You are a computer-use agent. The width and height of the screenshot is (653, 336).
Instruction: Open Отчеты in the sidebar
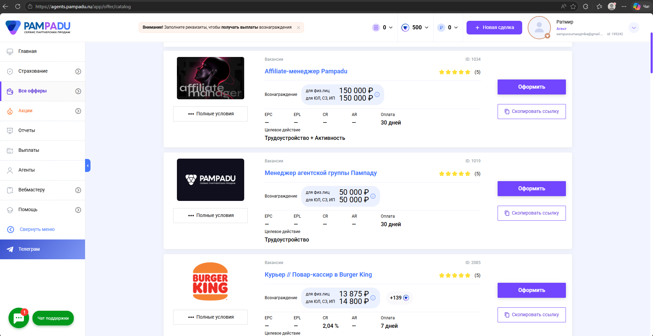(x=27, y=130)
